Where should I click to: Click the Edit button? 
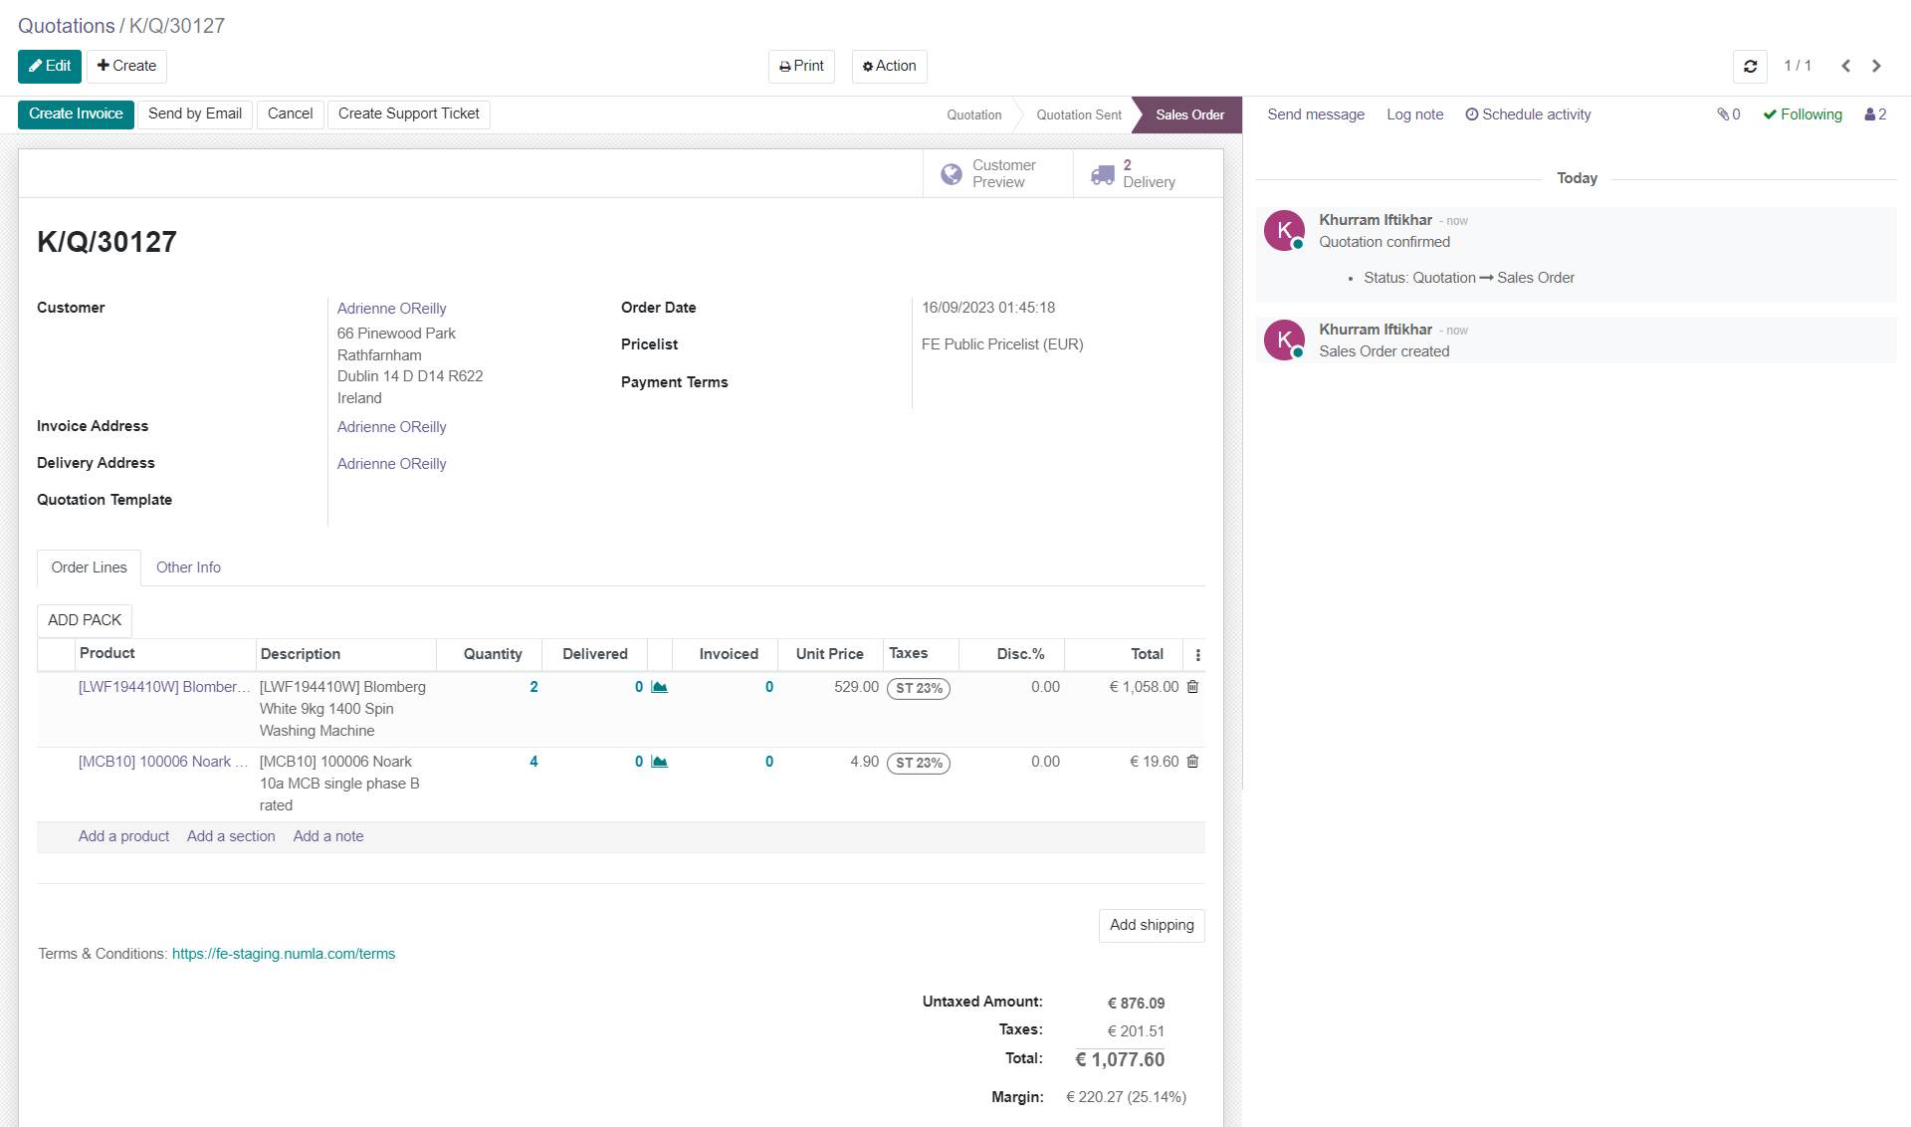[x=50, y=66]
